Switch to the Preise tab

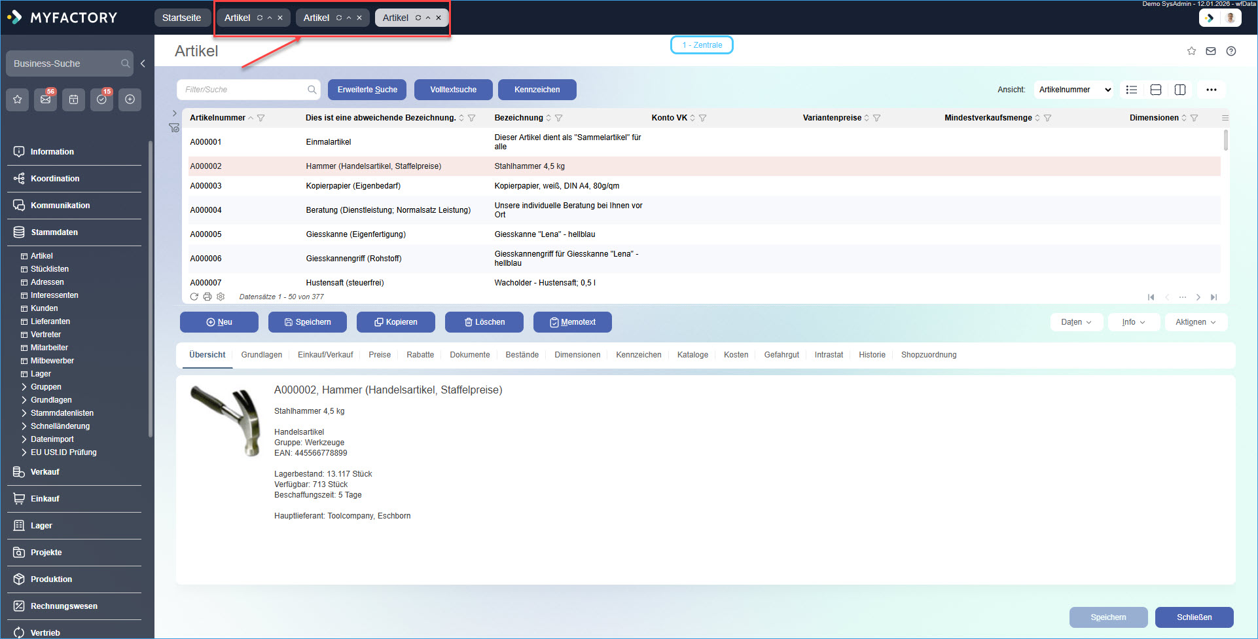pos(380,354)
